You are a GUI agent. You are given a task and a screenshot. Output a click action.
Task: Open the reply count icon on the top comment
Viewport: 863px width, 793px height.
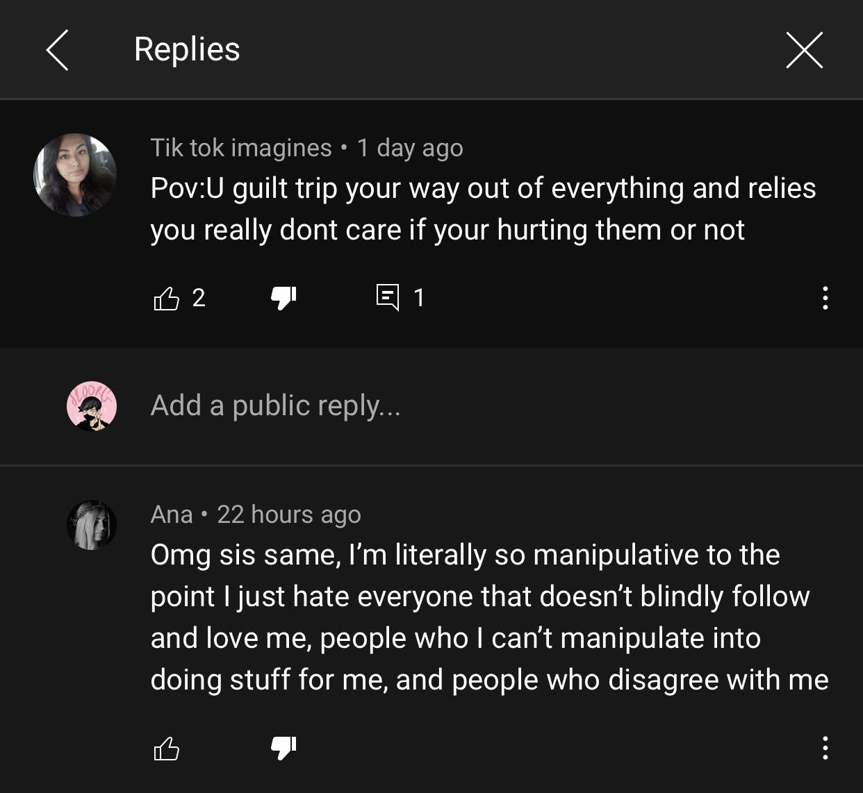[x=387, y=297]
